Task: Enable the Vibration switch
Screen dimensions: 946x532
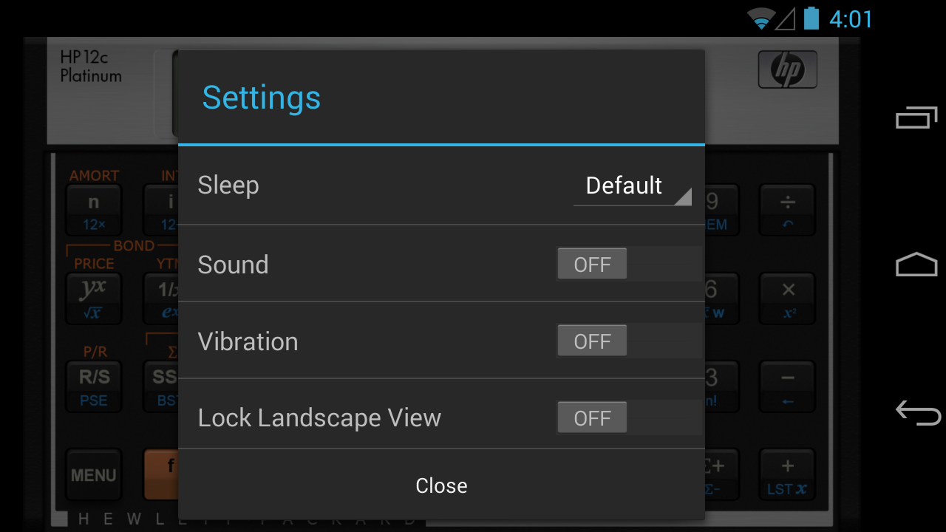Action: 627,341
